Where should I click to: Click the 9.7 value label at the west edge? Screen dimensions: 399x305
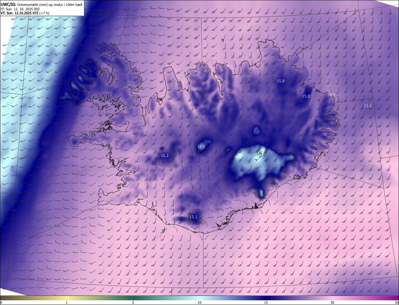click(9, 104)
